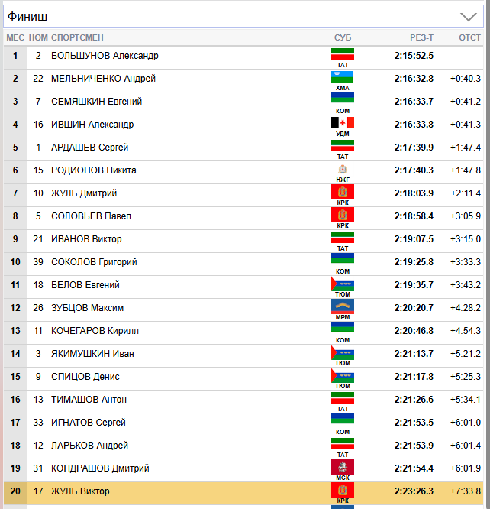Click the СУБ column header
The image size is (490, 509).
point(343,37)
